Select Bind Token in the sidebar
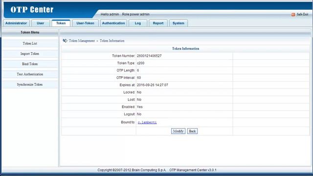This screenshot has height=176, width=313. point(30,64)
